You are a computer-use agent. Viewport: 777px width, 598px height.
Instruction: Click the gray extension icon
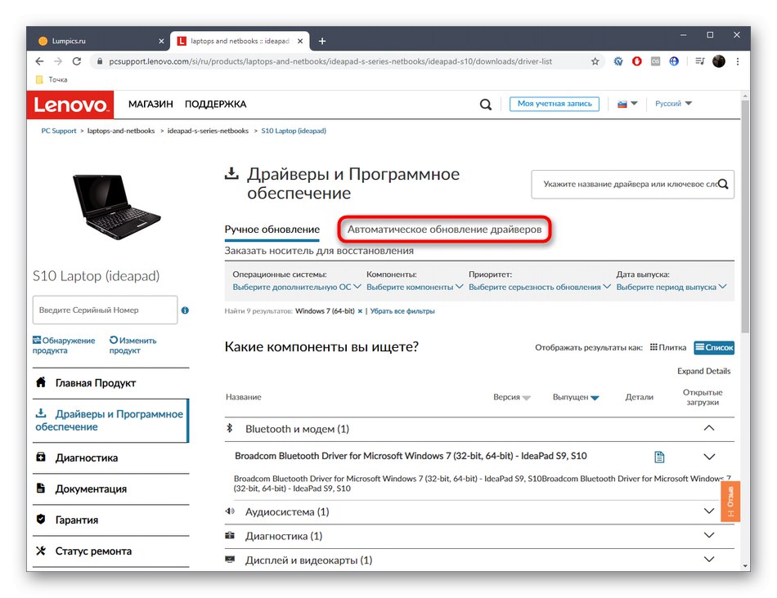[655, 61]
